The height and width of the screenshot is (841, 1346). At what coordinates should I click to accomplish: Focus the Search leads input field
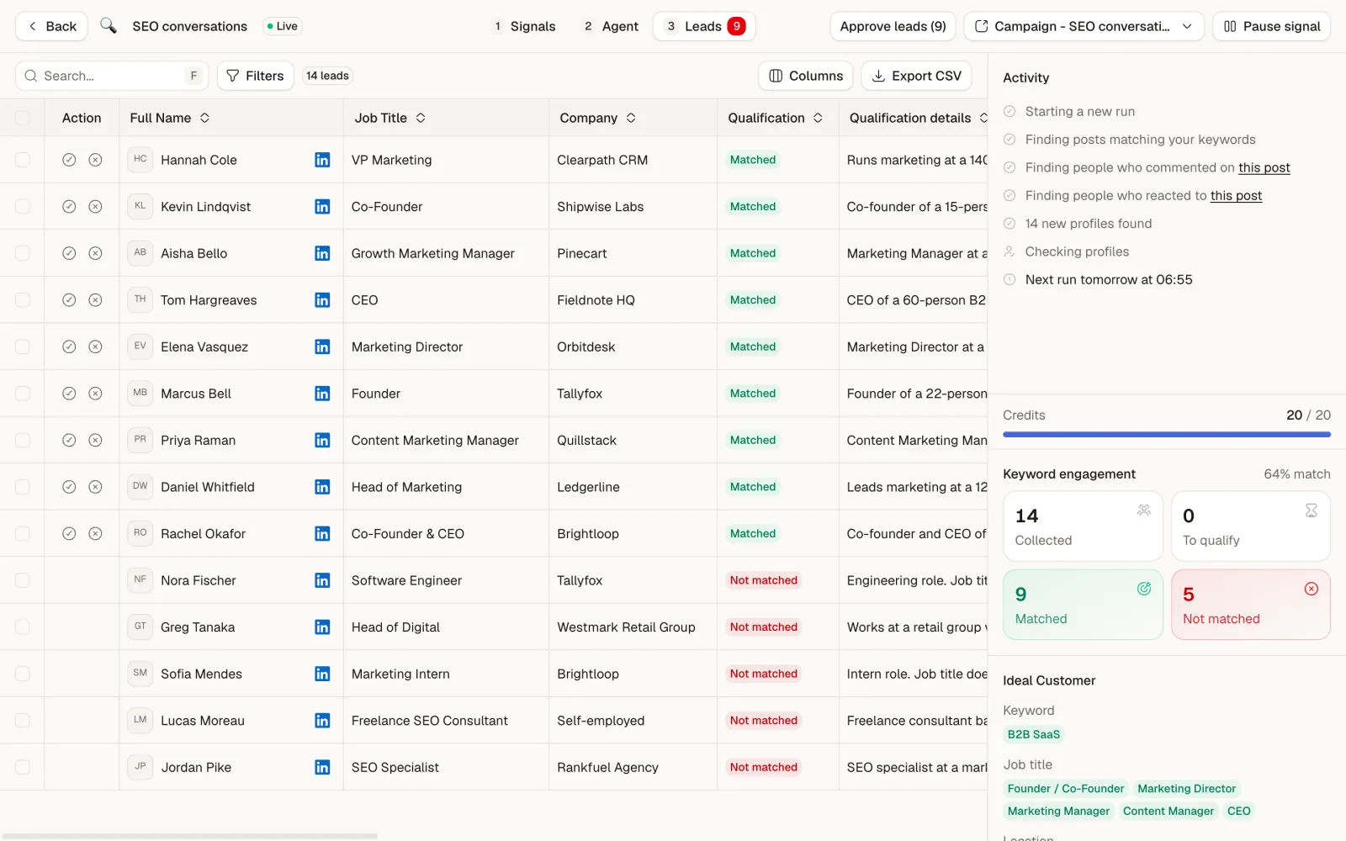pyautogui.click(x=111, y=76)
